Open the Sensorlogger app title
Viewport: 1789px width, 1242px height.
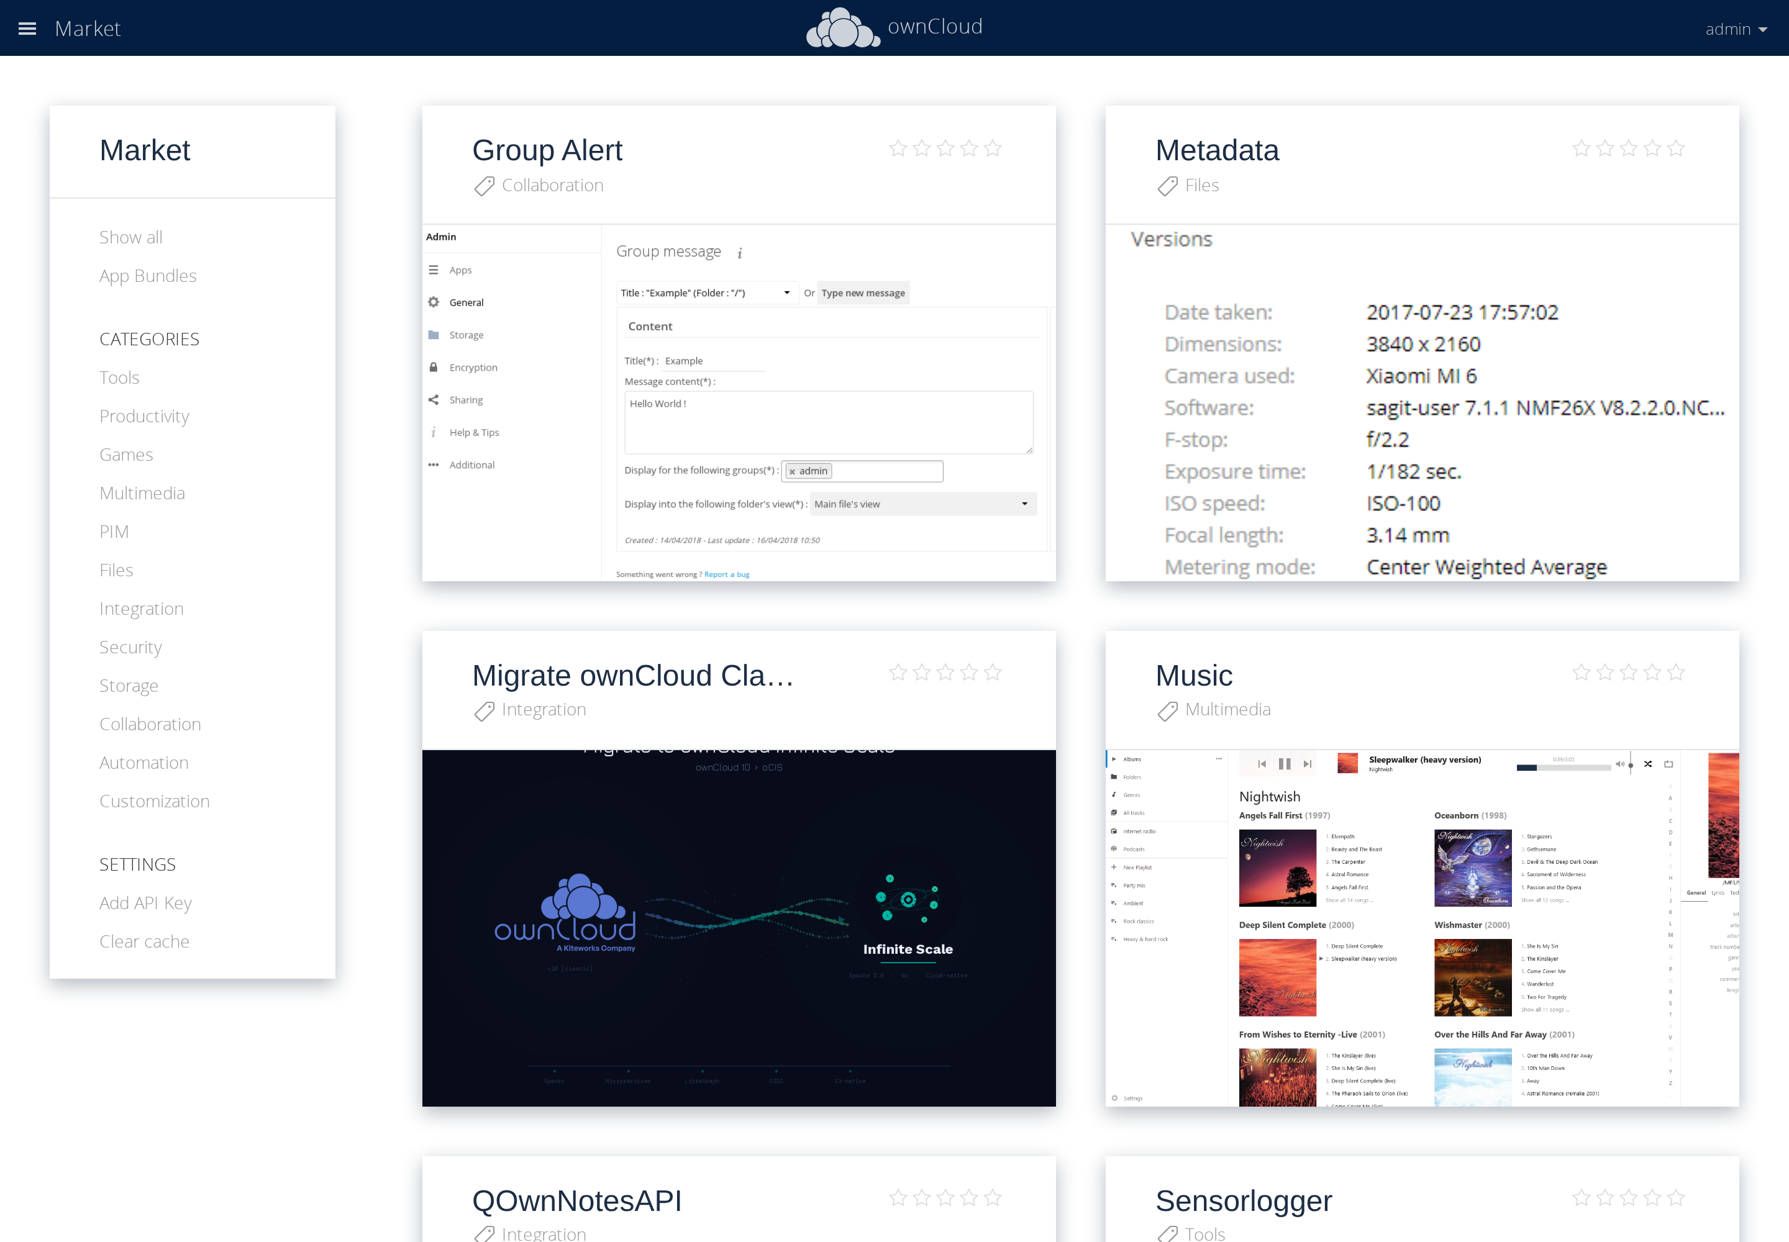1243,1201
